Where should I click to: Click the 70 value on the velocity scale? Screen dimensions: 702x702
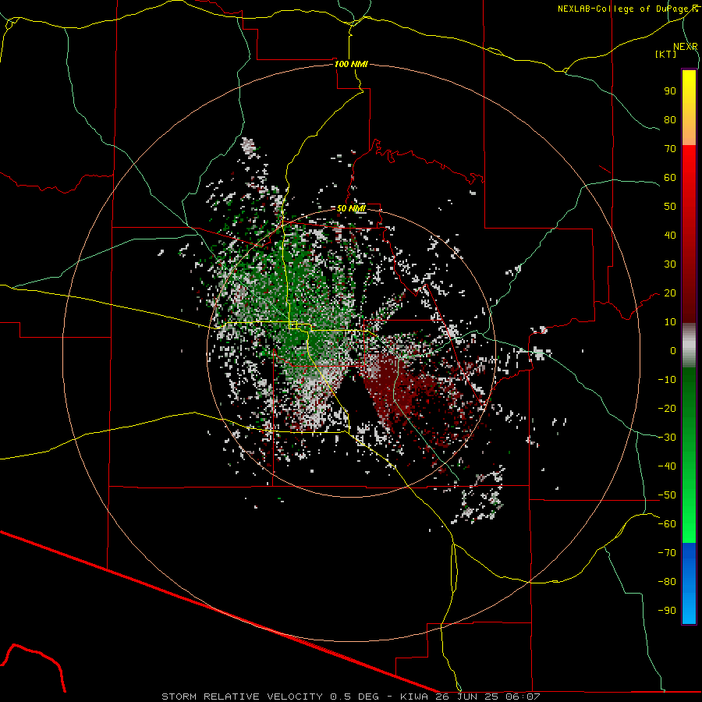tap(670, 149)
